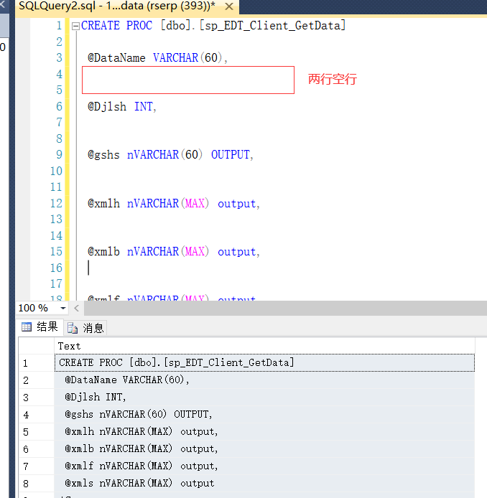The height and width of the screenshot is (498, 487).
Task: Select result cell CREATE PROC [dbo].[sp_EDT_Client_GetData]
Action: pyautogui.click(x=264, y=362)
